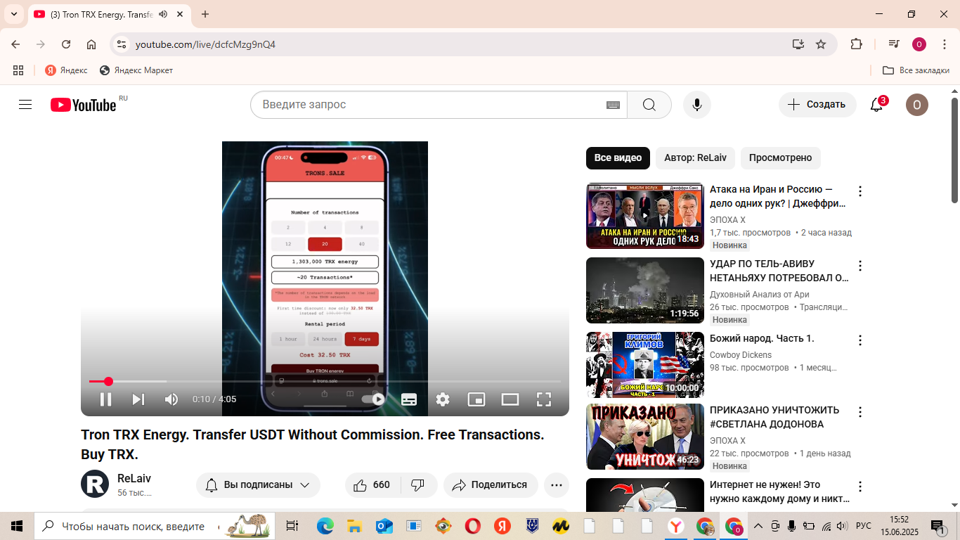The image size is (960, 540).
Task: Open the УДАР ПО ТЕЛЬ-АВИВУ video thumbnail
Action: [x=645, y=290]
